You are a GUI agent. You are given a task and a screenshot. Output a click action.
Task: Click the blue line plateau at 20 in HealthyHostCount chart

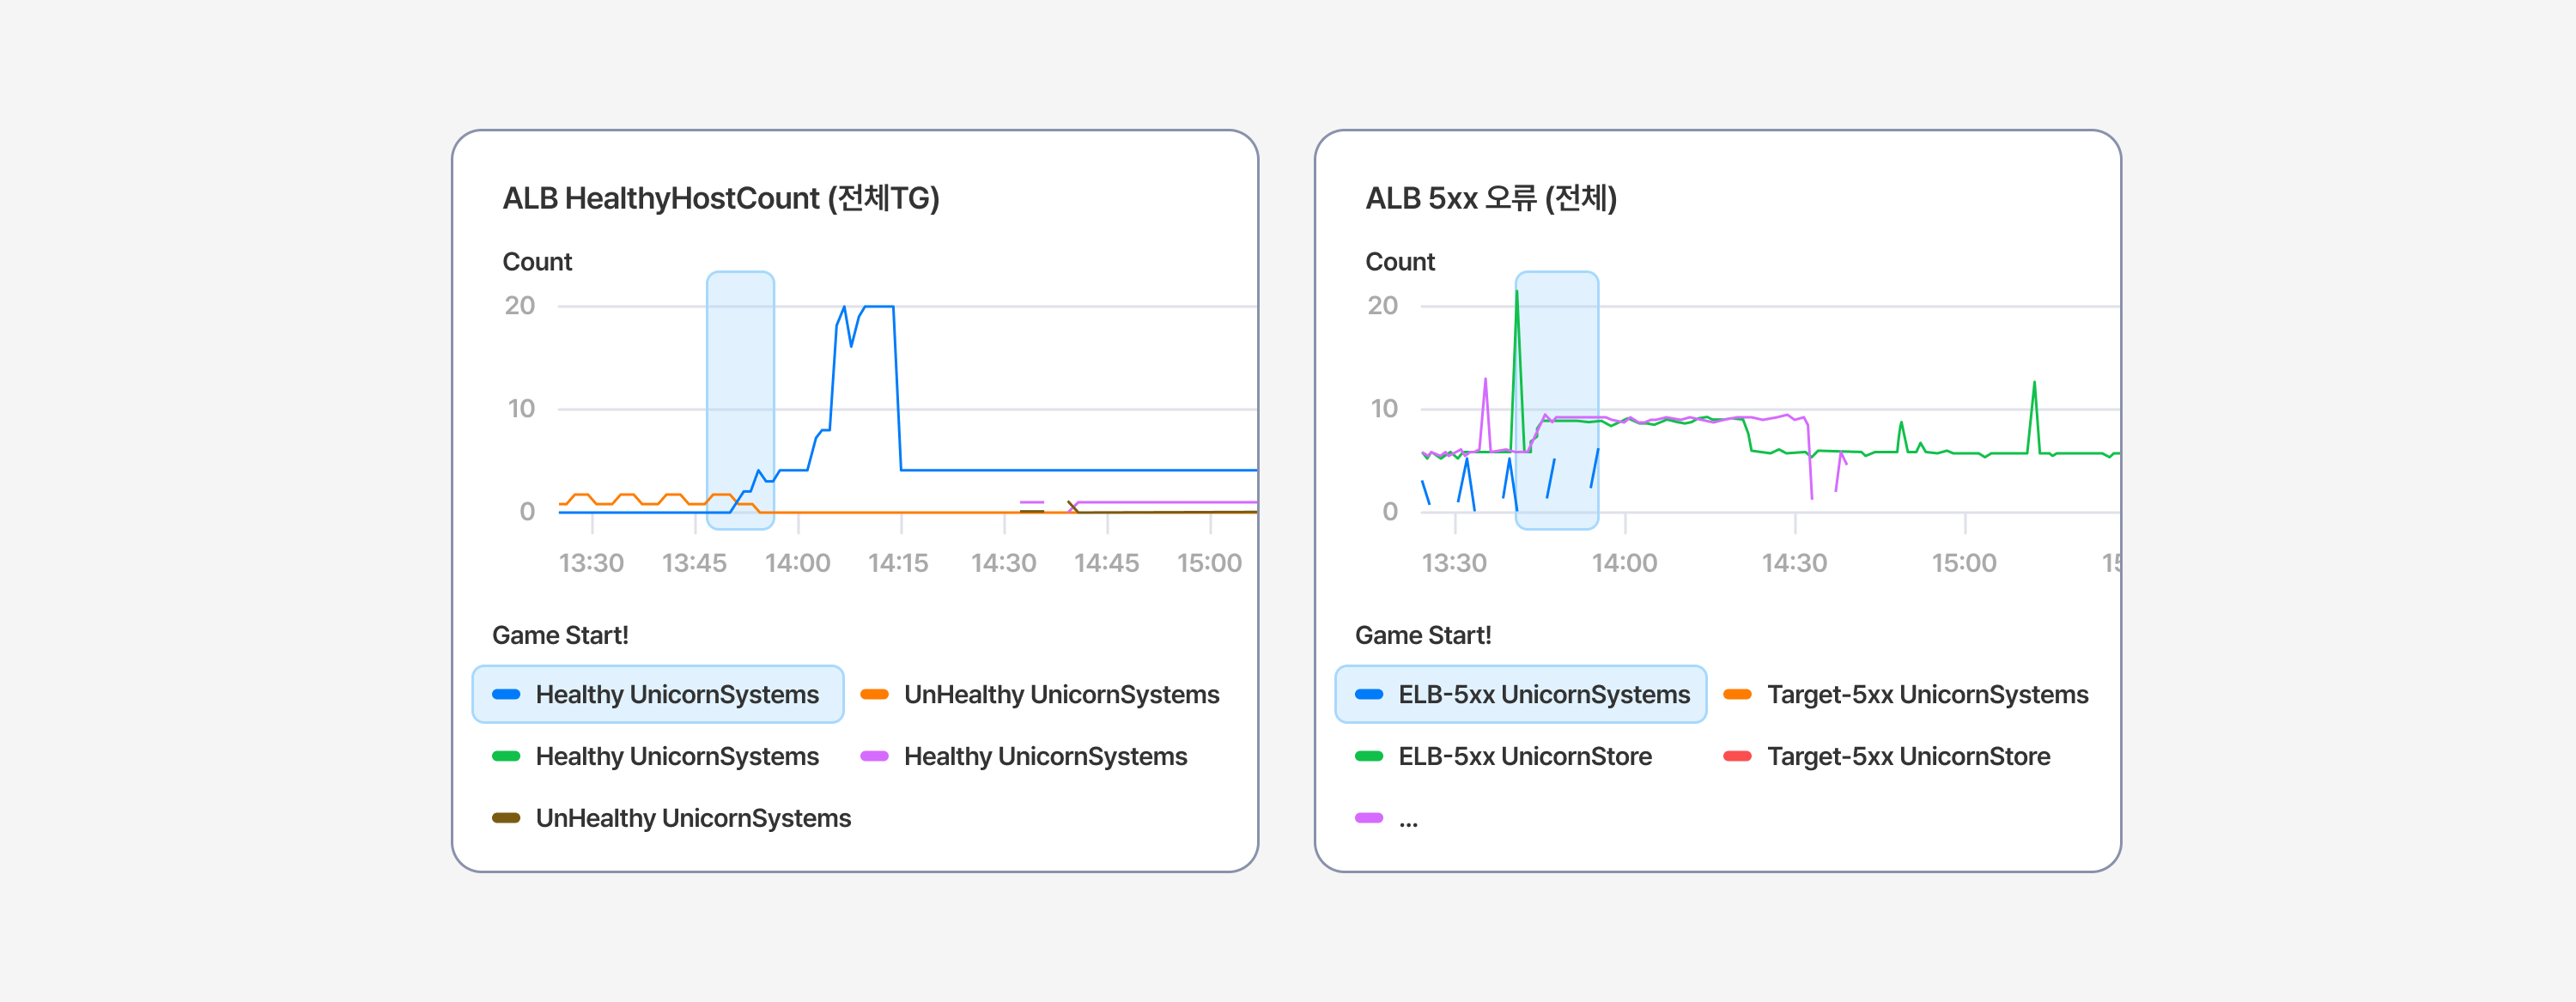tap(878, 306)
